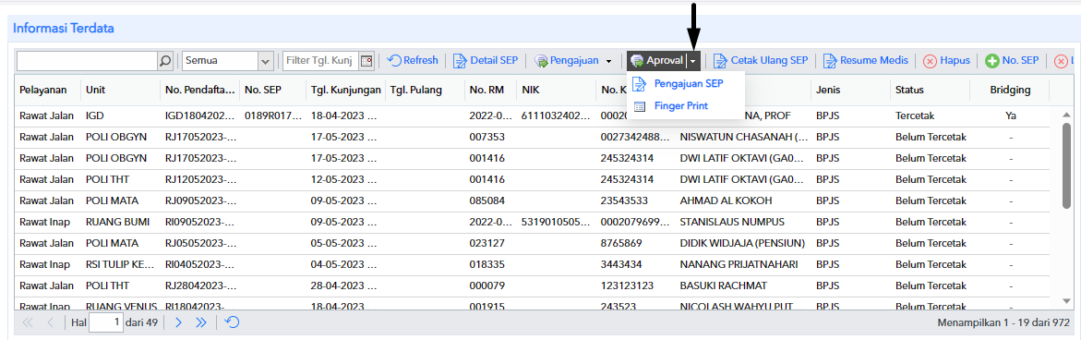Go to the next page arrow
1081x340 pixels.
(178, 322)
